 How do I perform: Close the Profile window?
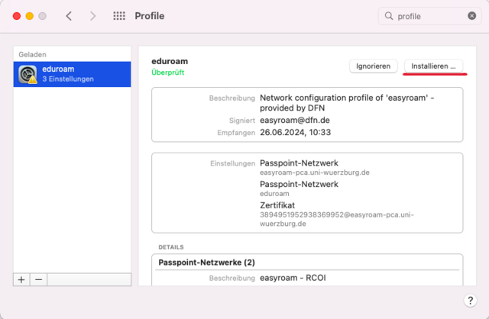[x=15, y=15]
